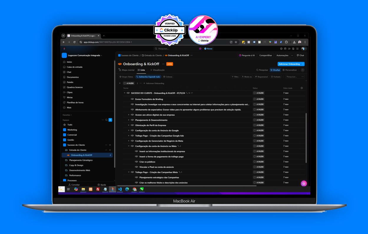Open the Chrome three-dot menu
This screenshot has height=234, width=368.
305,42
